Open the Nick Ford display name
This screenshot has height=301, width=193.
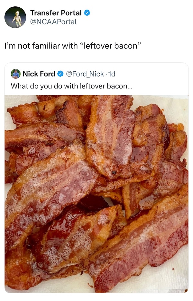39,74
